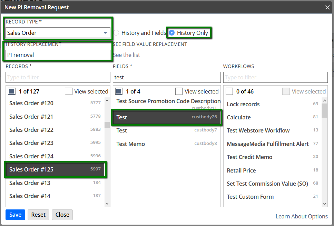Select Sales Order #121 record

[55, 117]
